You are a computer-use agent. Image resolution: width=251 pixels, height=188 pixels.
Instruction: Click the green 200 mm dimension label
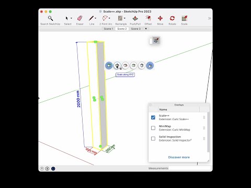[110, 148]
